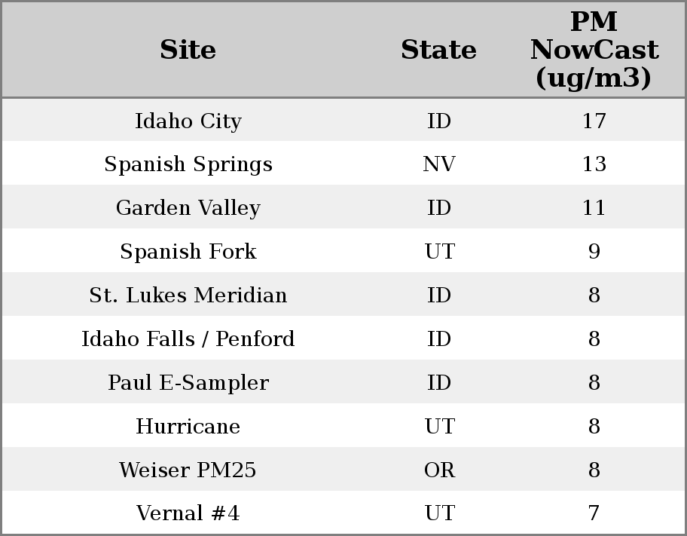Click the State column header
The height and width of the screenshot is (536, 687).
(438, 50)
